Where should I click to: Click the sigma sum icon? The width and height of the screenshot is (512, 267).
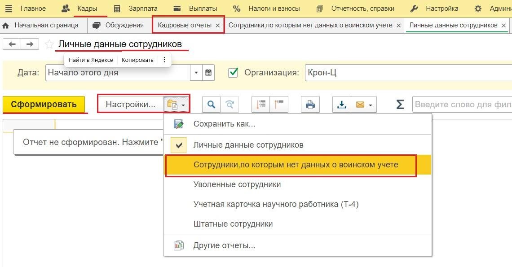399,104
